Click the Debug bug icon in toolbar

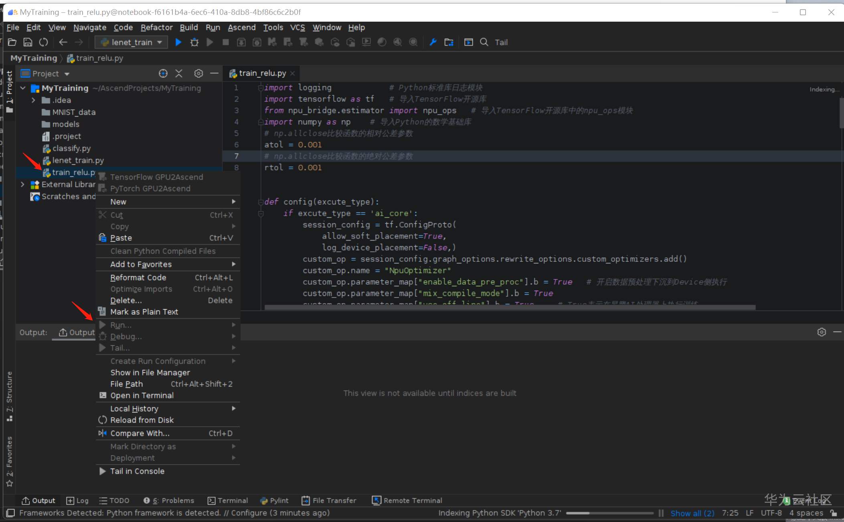[x=194, y=42]
